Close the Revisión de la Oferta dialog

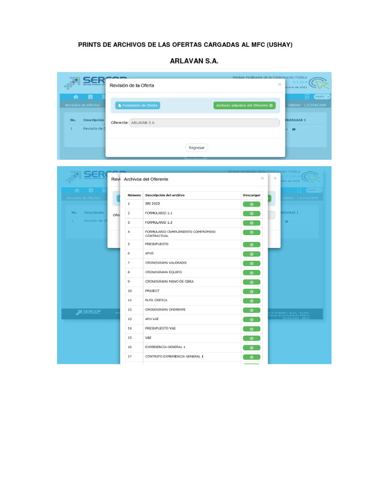(280, 84)
